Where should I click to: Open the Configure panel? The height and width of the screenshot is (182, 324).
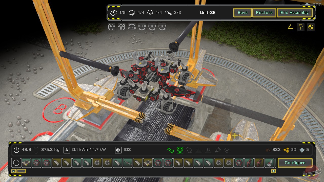click(x=295, y=163)
